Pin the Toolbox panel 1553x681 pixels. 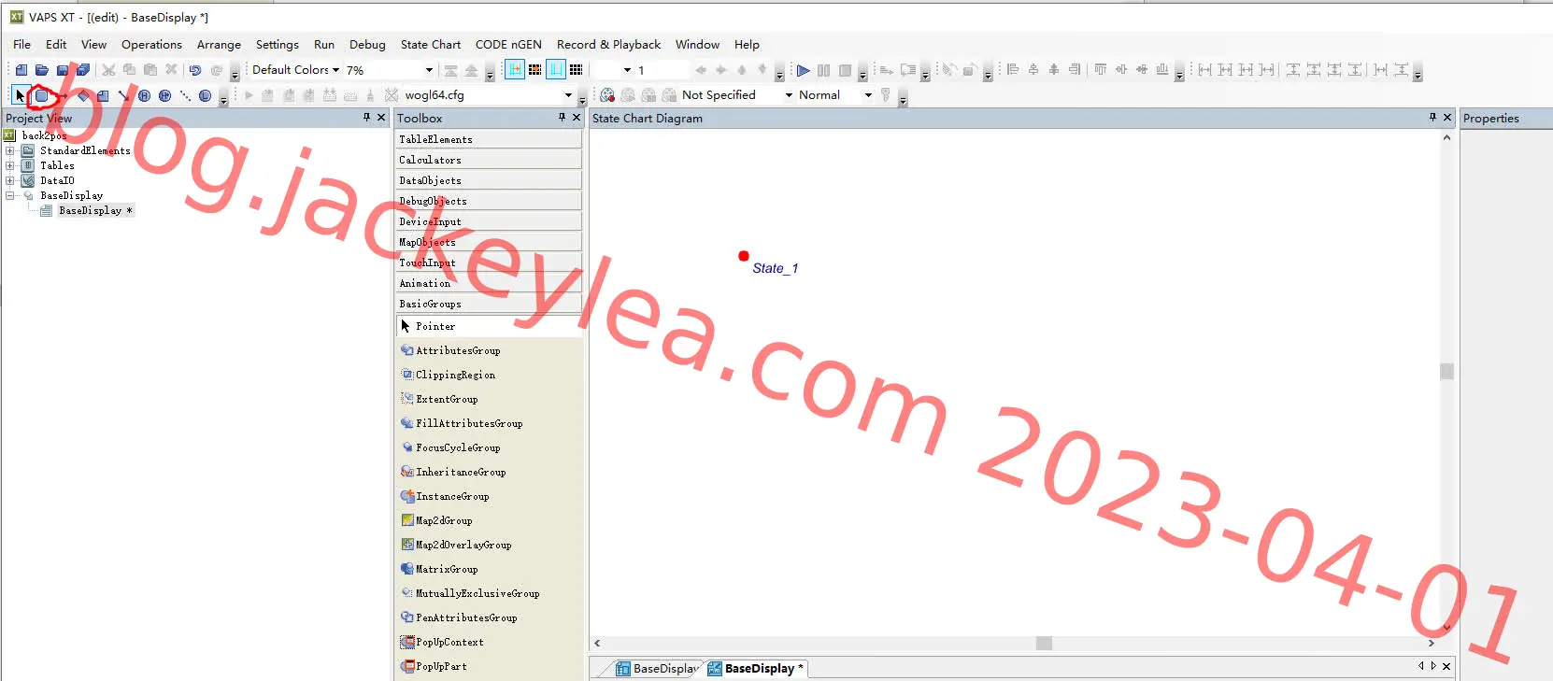pos(562,118)
